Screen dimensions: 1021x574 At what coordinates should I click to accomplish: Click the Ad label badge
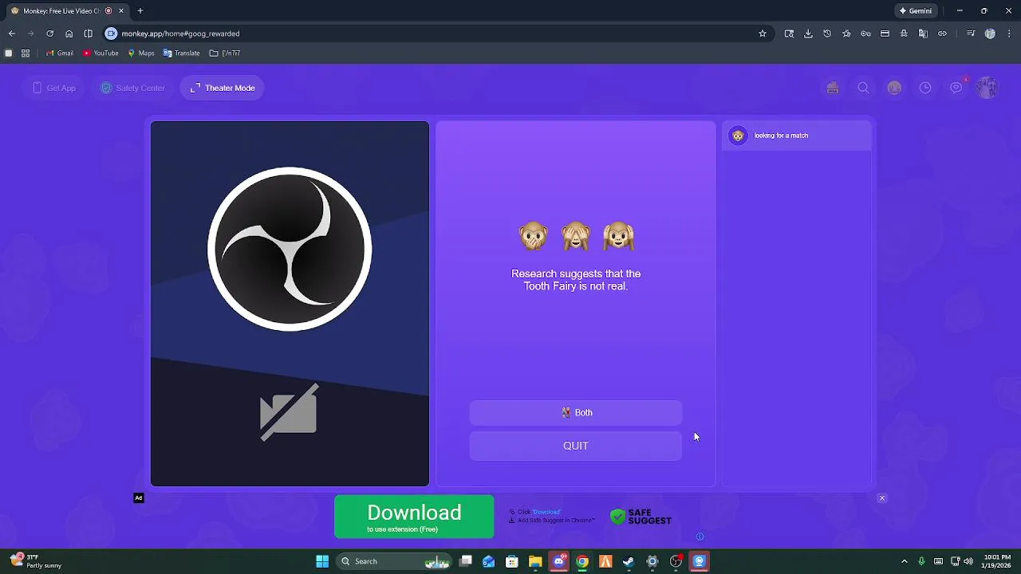pyautogui.click(x=139, y=498)
